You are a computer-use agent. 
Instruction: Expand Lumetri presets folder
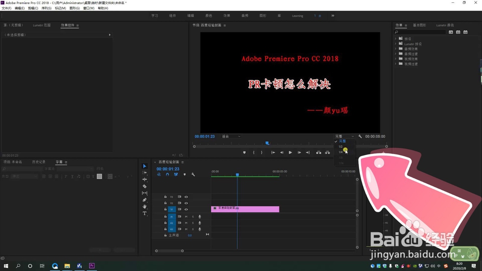click(396, 44)
